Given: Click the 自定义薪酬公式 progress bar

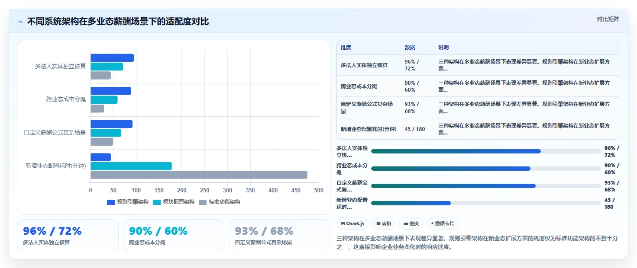Looking at the screenshot, I should click(x=486, y=186).
